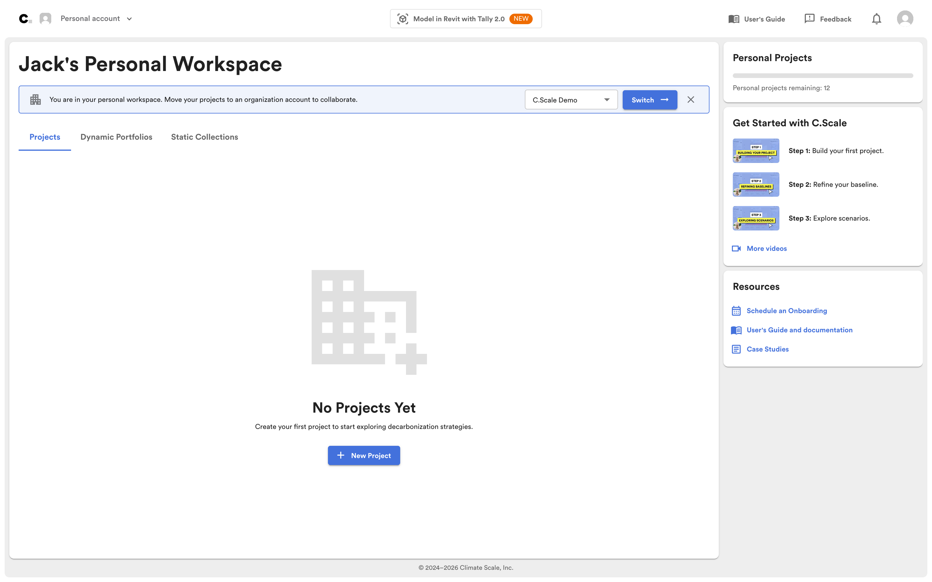Screen dimensions: 932x582
Task: Click the New Project button
Action: (364, 455)
